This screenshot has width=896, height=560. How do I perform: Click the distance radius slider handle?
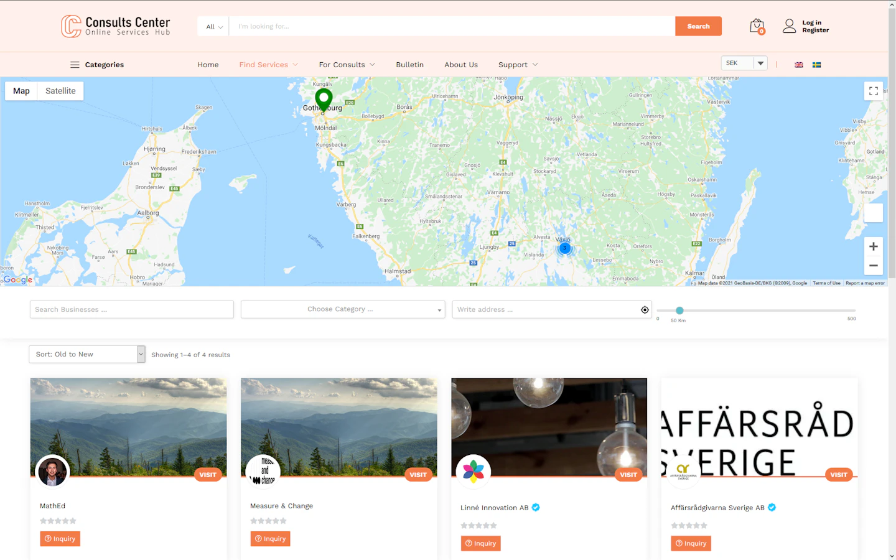tap(679, 310)
